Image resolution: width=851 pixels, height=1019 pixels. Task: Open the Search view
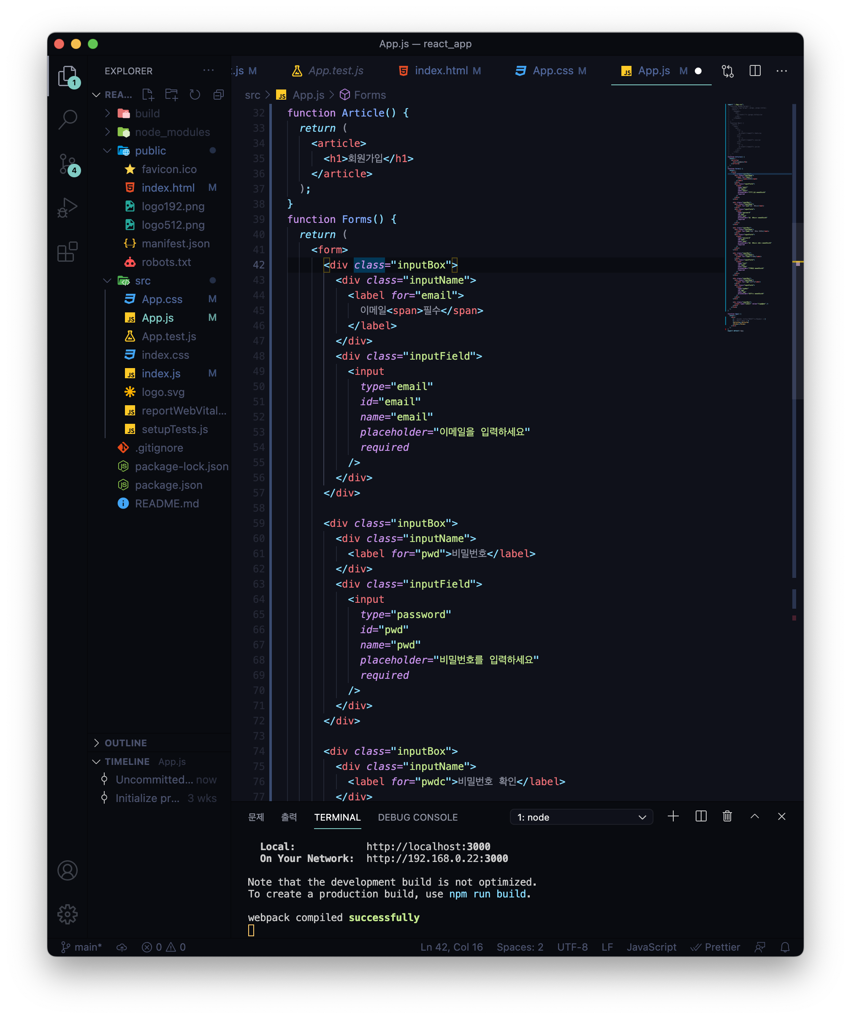(x=68, y=119)
